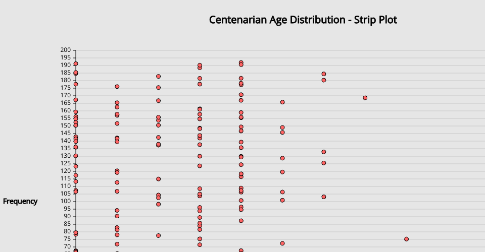Select the sixth strip's point near 72
Viewport: 485px width, 252px height.
[282, 243]
